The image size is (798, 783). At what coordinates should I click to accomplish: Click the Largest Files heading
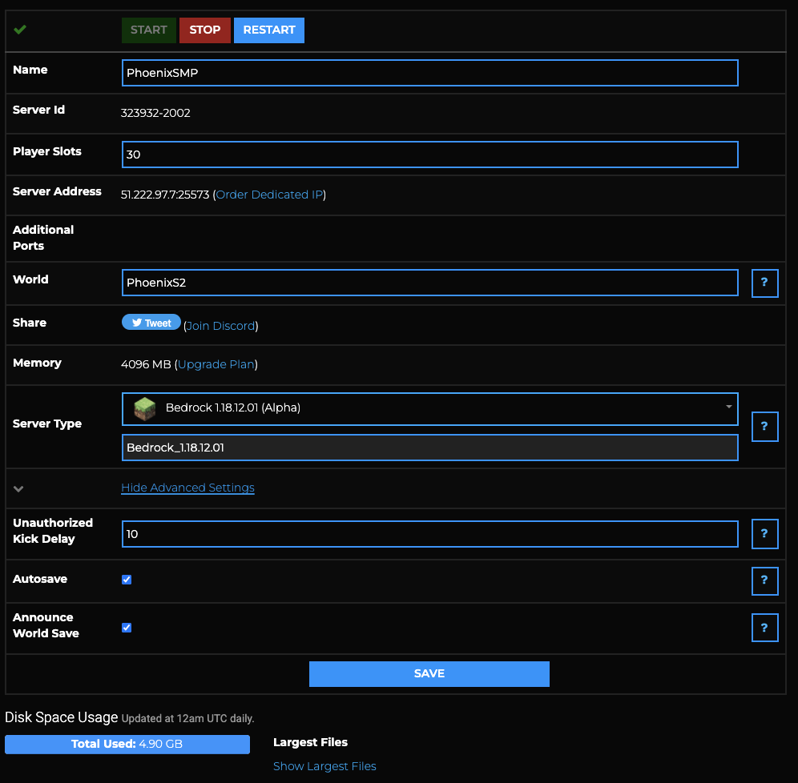(310, 742)
